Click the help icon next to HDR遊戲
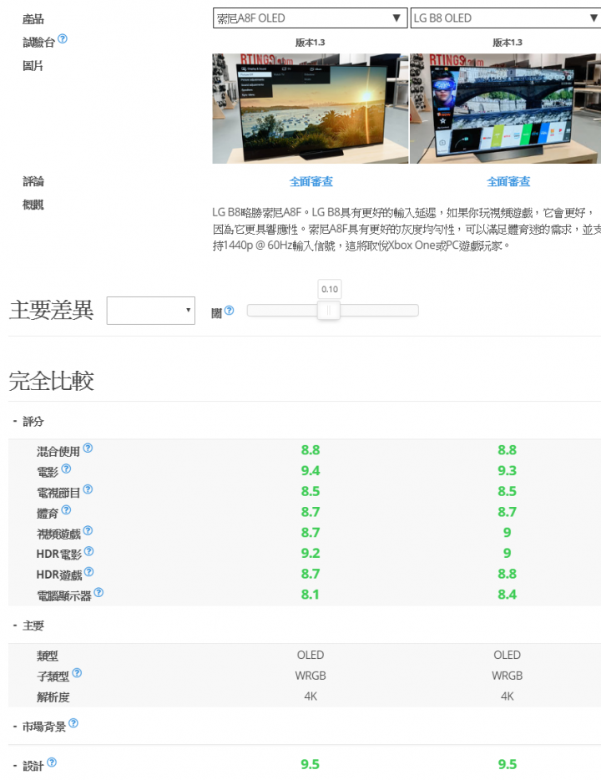This screenshot has width=601, height=780. 88,571
